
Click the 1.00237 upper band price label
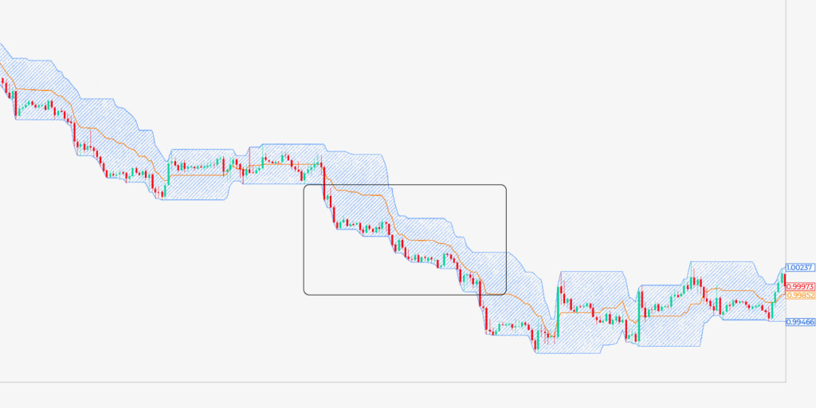(x=799, y=268)
